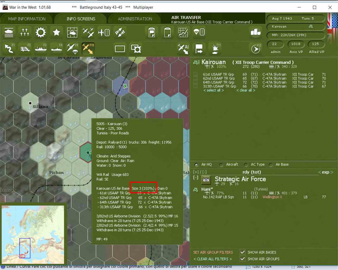Screen dimensions: 338x270
Task: Open the victory podium icon
Action: pyautogui.click(x=256, y=32)
